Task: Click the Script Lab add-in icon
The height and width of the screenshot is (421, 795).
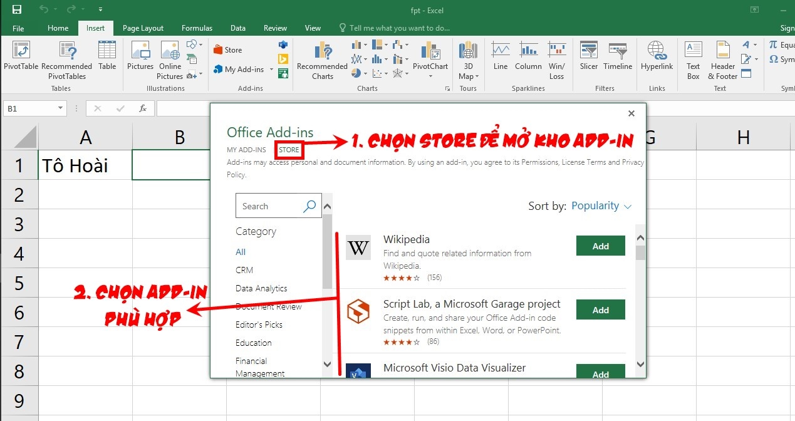Action: click(358, 311)
